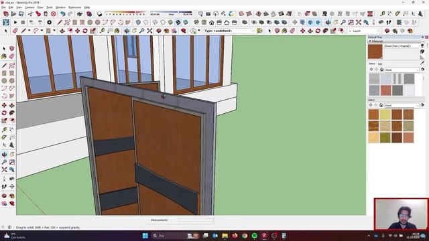This screenshot has height=241, width=429.
Task: Switch to Hidden Line face style
Action: click(163, 22)
